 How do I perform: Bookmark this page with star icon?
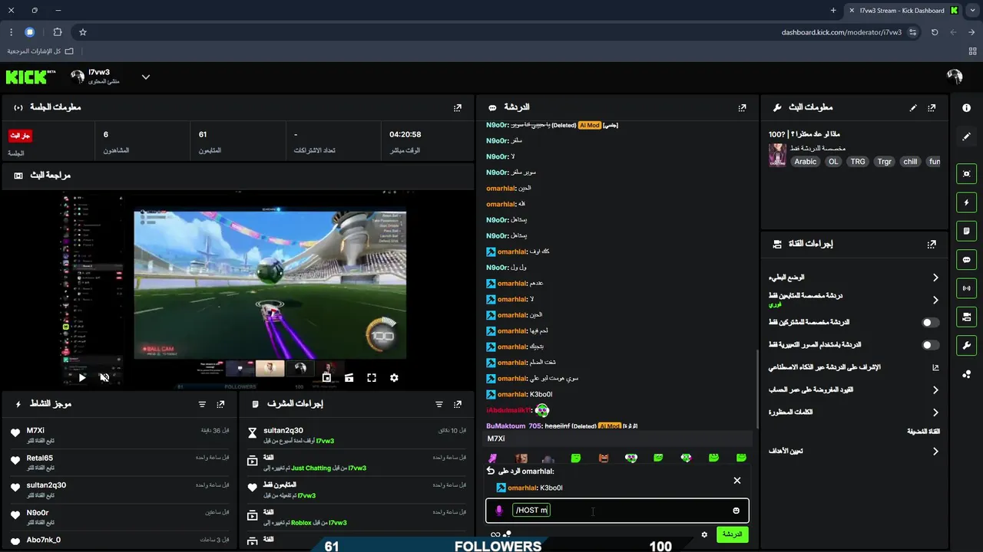click(83, 32)
